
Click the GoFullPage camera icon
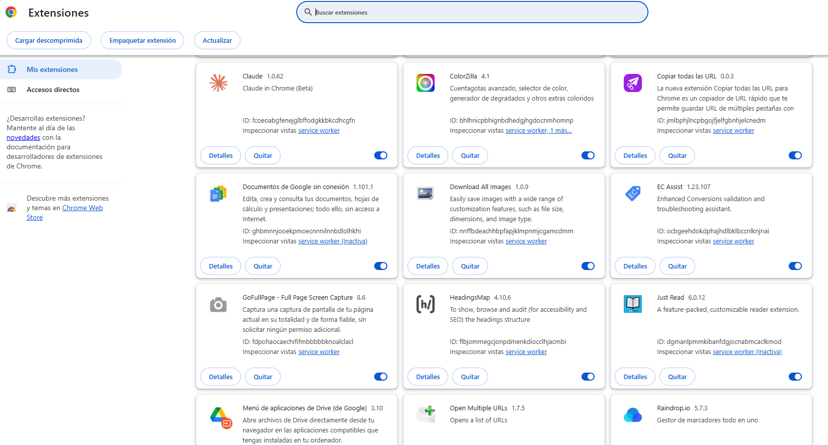point(218,304)
